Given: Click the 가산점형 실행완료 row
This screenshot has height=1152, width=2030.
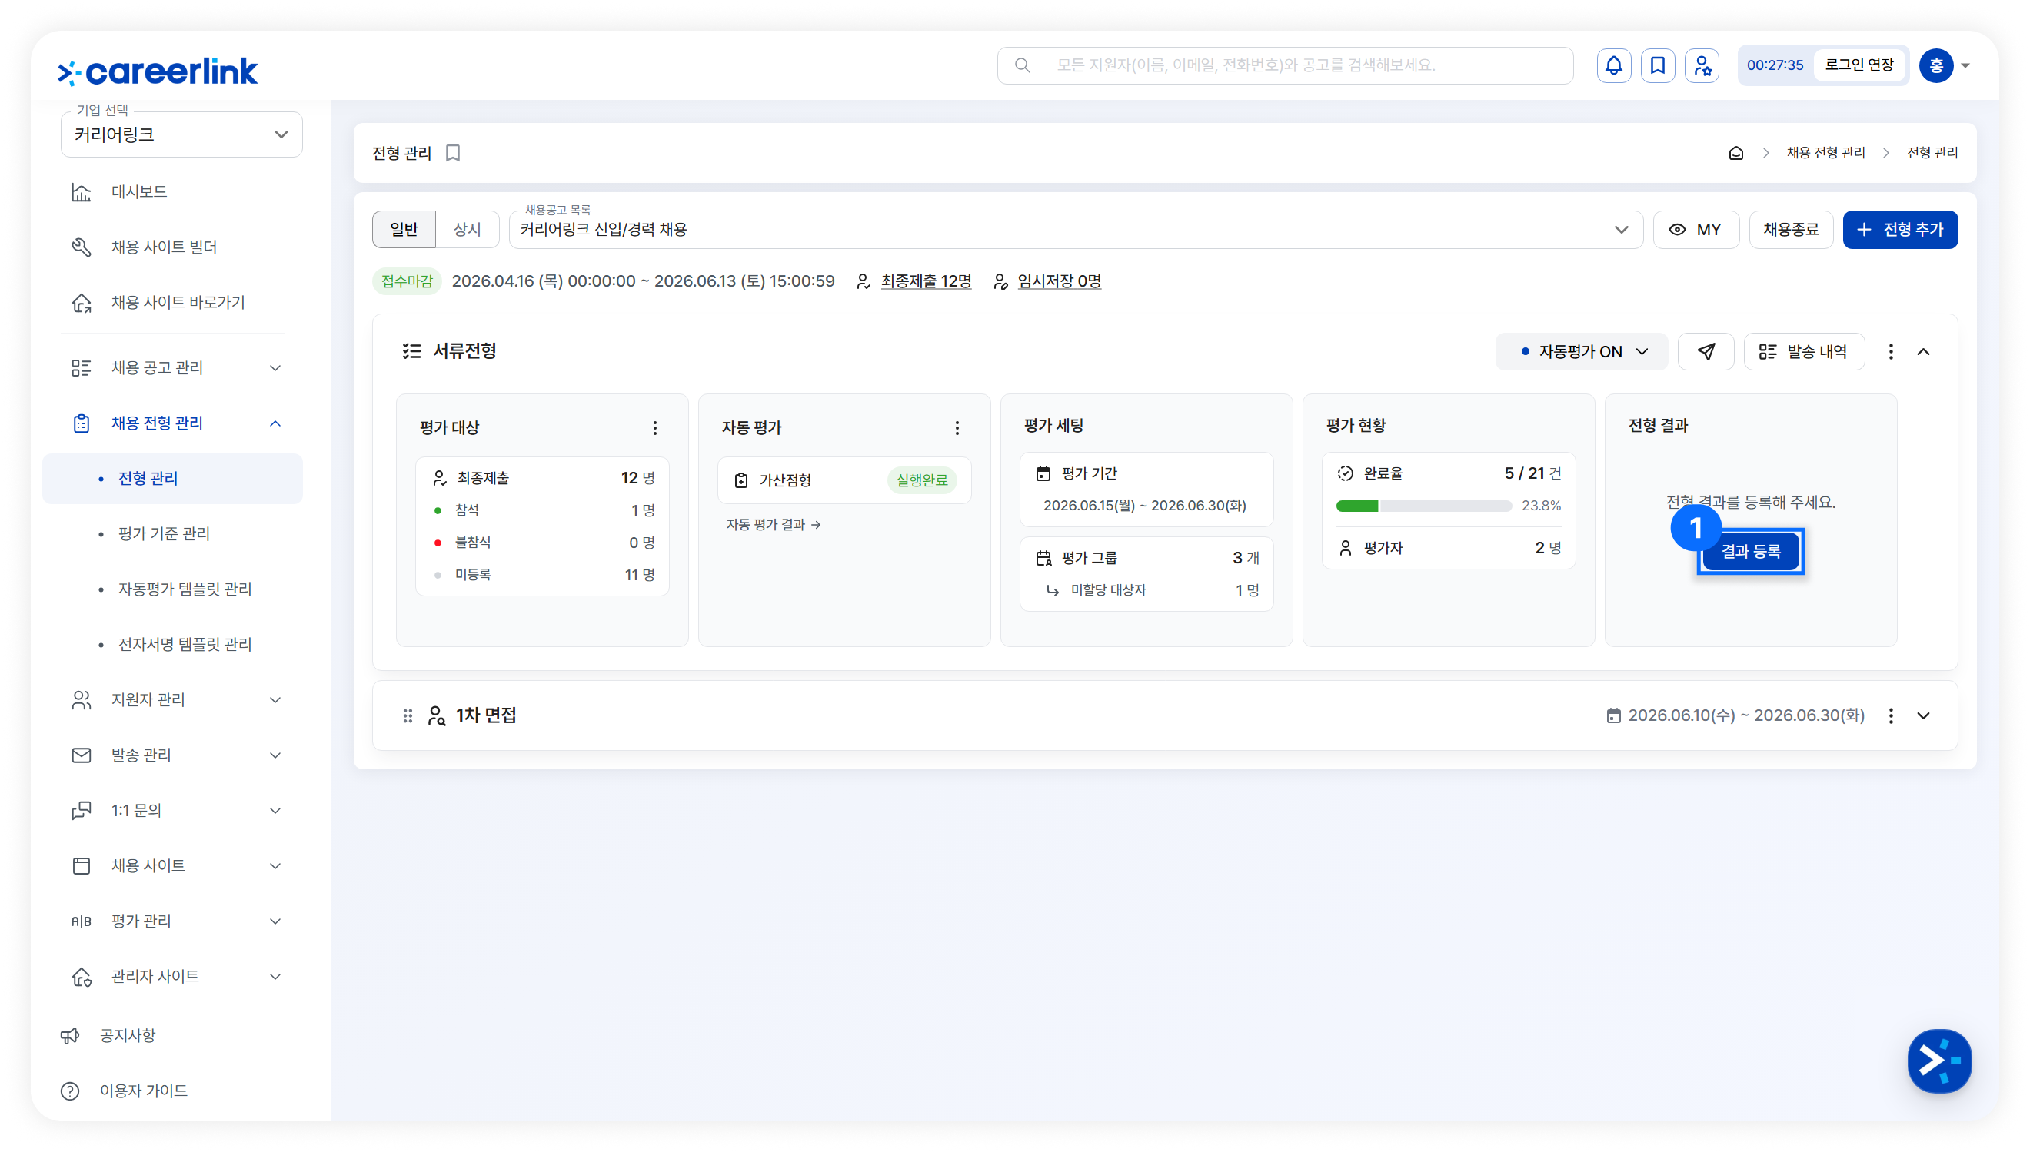Looking at the screenshot, I should tap(844, 480).
